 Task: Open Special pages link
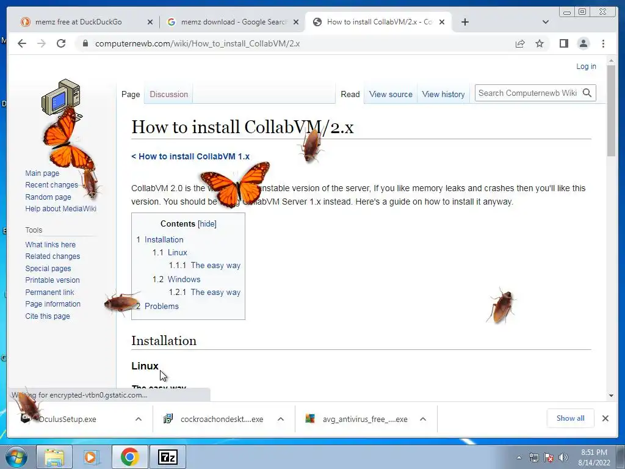click(48, 269)
